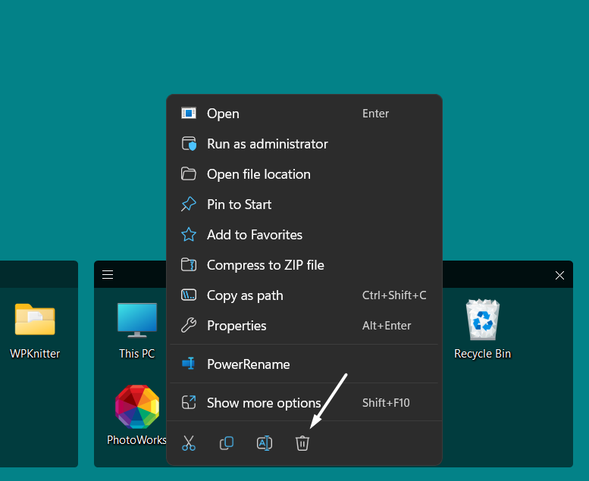Click the Copy icon in context menu

227,444
